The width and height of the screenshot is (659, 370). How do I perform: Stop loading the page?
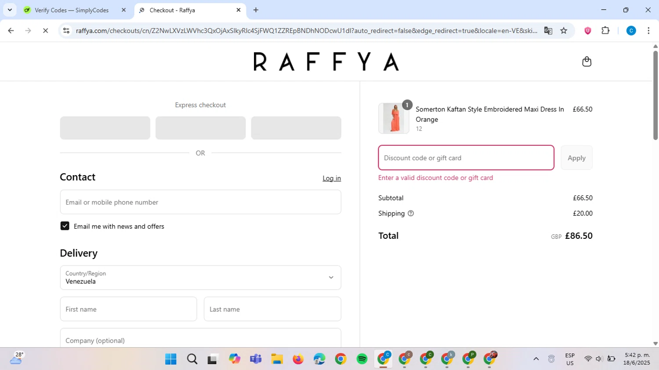pyautogui.click(x=45, y=31)
